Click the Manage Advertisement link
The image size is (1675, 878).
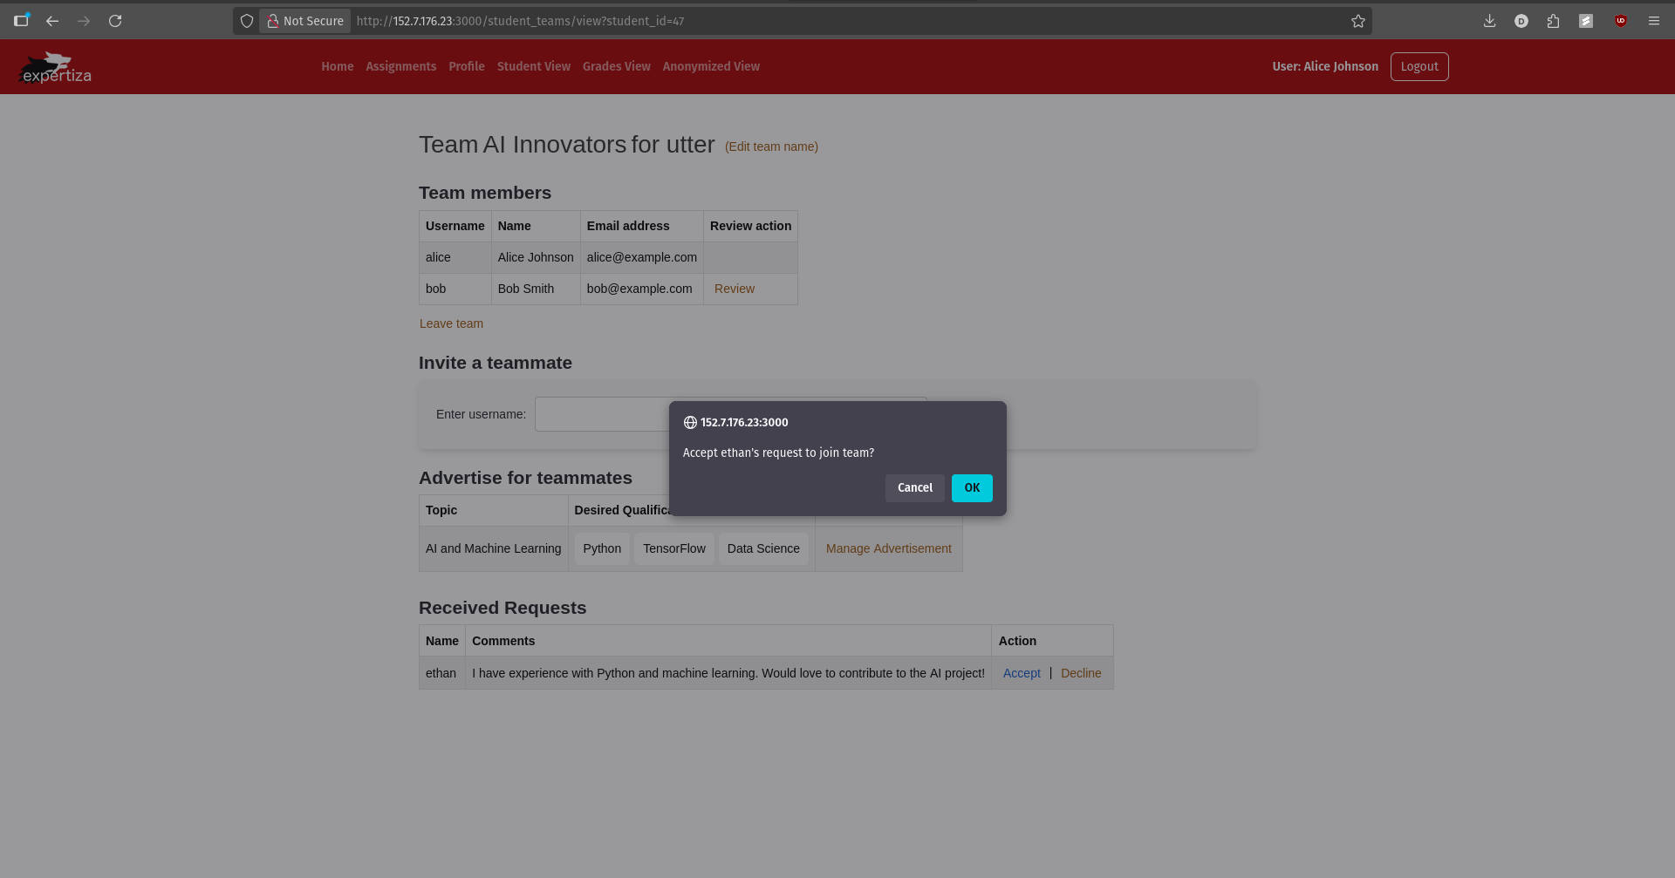point(888,548)
